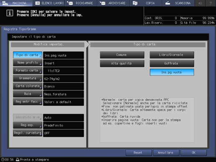The width and height of the screenshot is (216, 162).
Task: Click the Valori a default value
Action: click(x=64, y=102)
